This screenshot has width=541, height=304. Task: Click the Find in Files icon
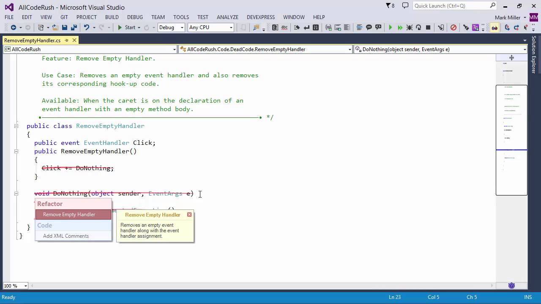(256, 27)
